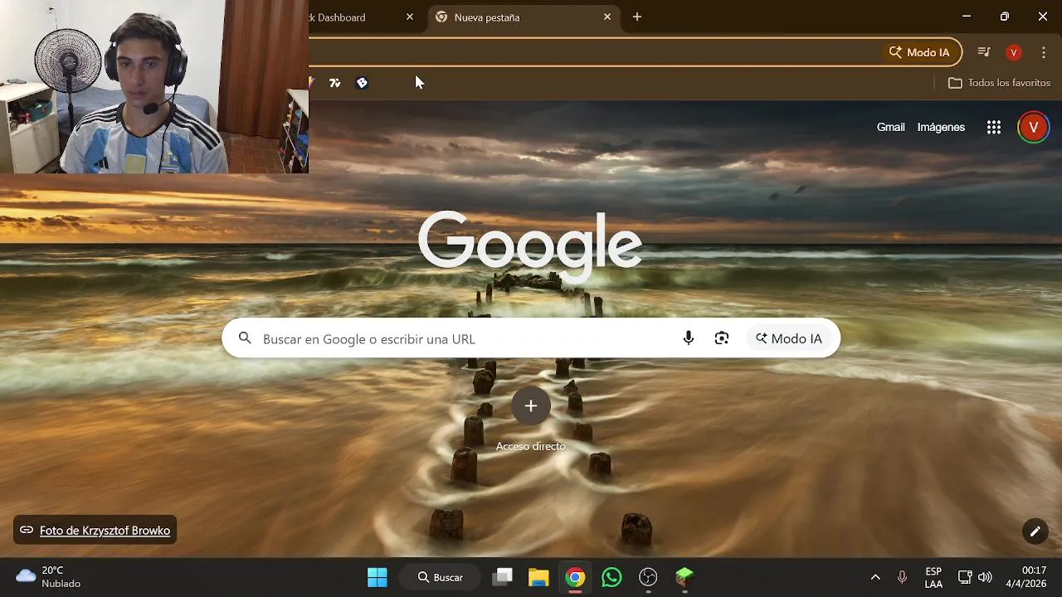This screenshot has width=1062, height=597.
Task: Click the Google search box
Action: point(531,338)
